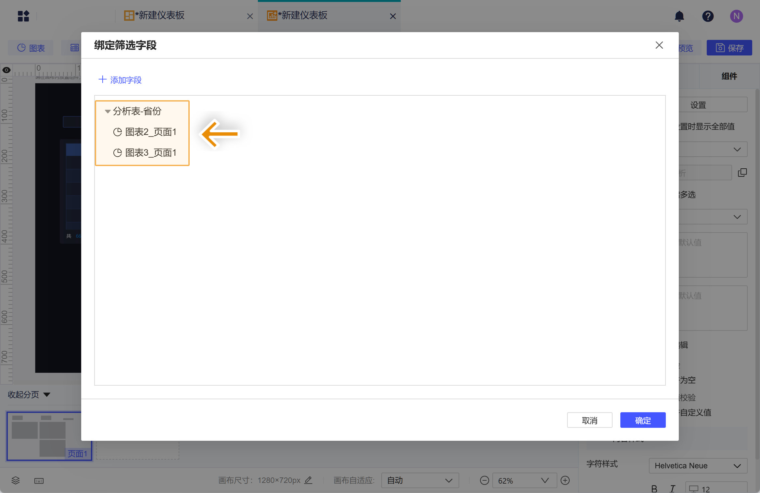Viewport: 760px width, 493px height.
Task: Edit canvas size with pencil icon
Action: [308, 480]
